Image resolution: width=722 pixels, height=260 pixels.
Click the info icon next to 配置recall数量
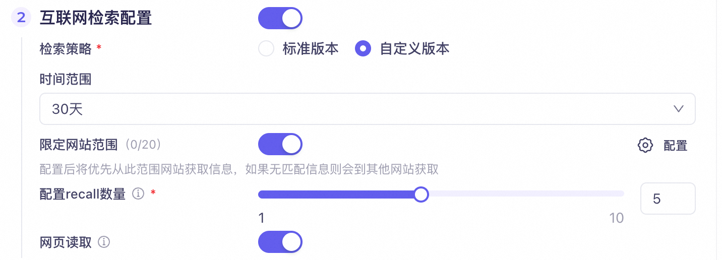click(x=138, y=194)
